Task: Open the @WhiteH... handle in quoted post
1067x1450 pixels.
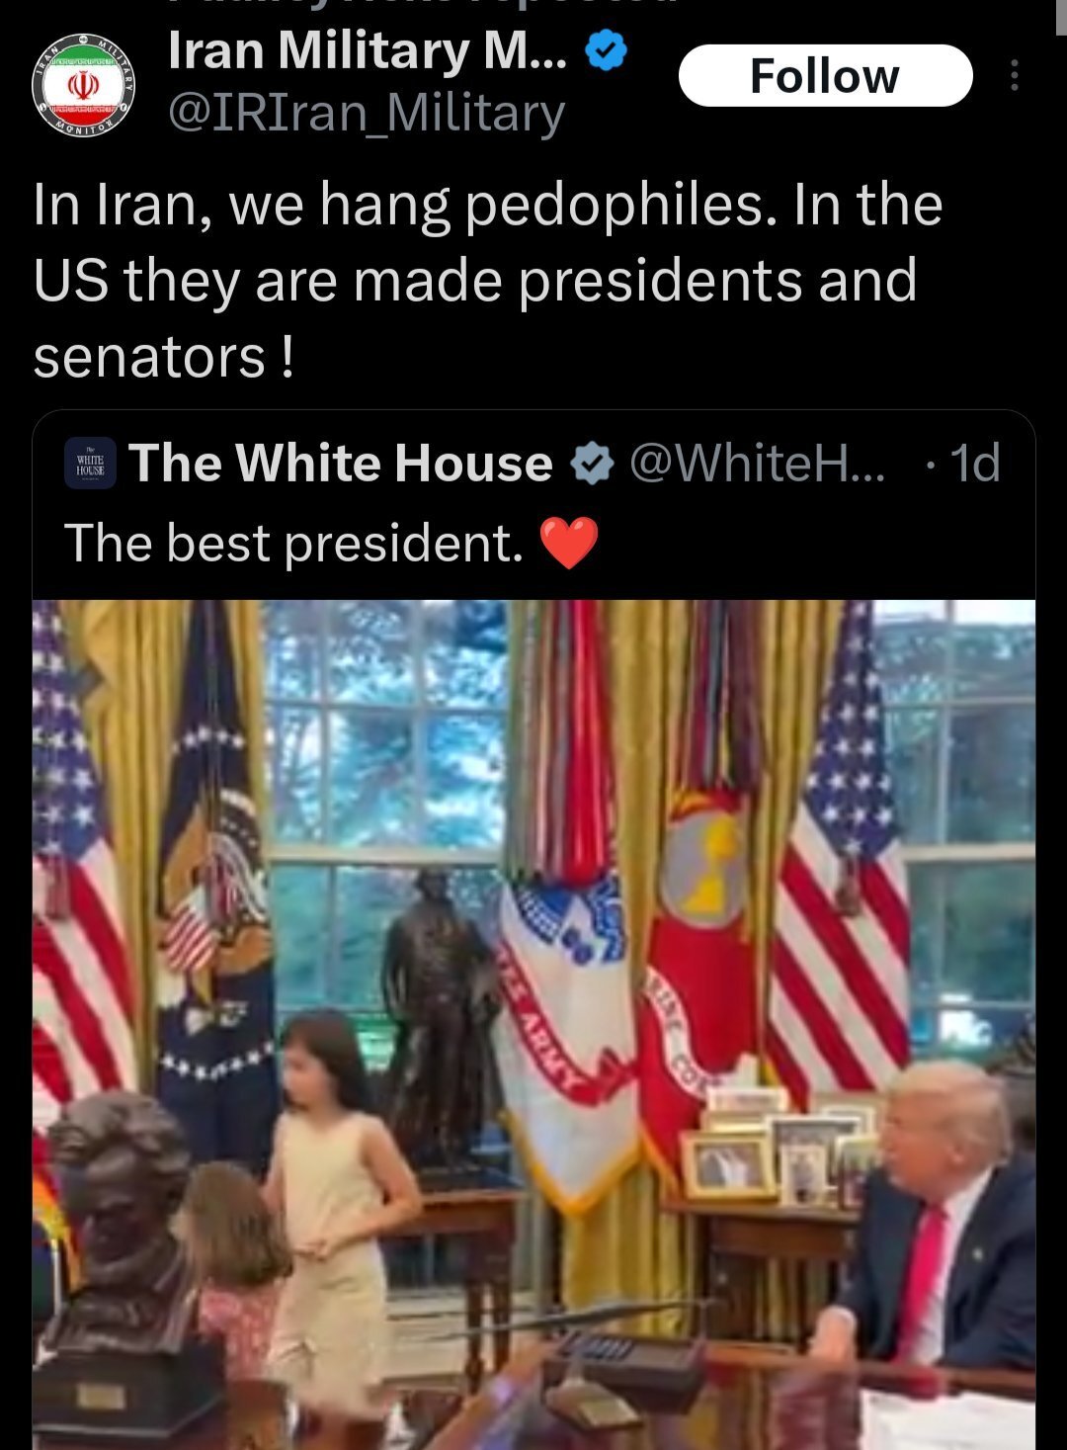Action: [757, 463]
